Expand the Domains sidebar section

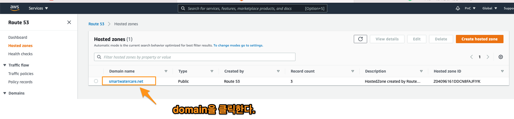(5, 93)
